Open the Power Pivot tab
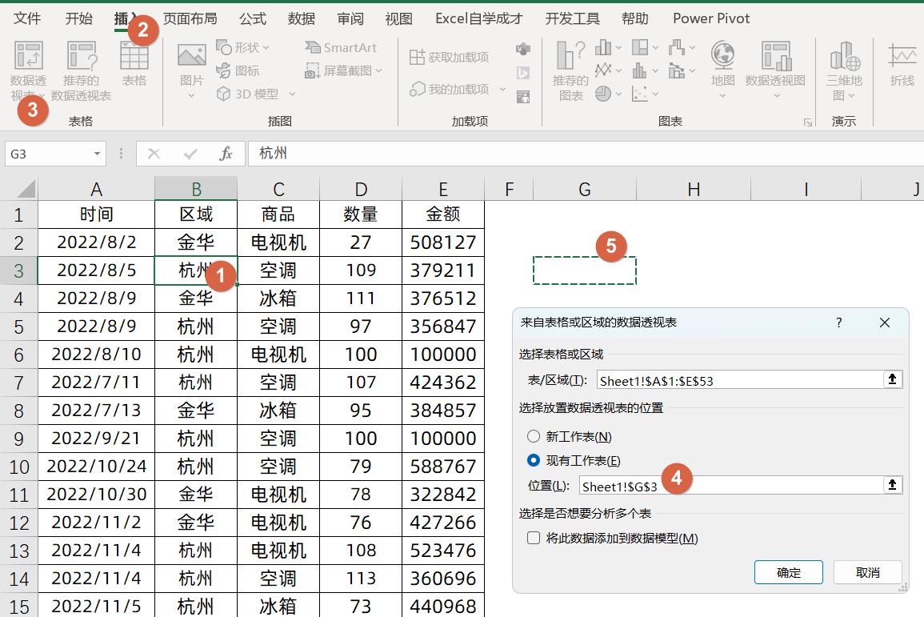 pos(710,18)
